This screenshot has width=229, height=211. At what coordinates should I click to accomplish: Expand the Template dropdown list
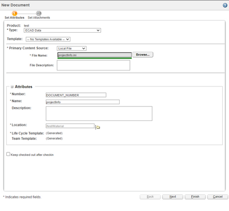tap(48, 39)
